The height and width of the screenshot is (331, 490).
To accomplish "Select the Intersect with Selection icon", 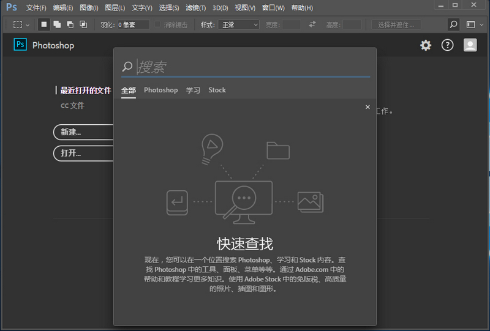I will click(83, 24).
